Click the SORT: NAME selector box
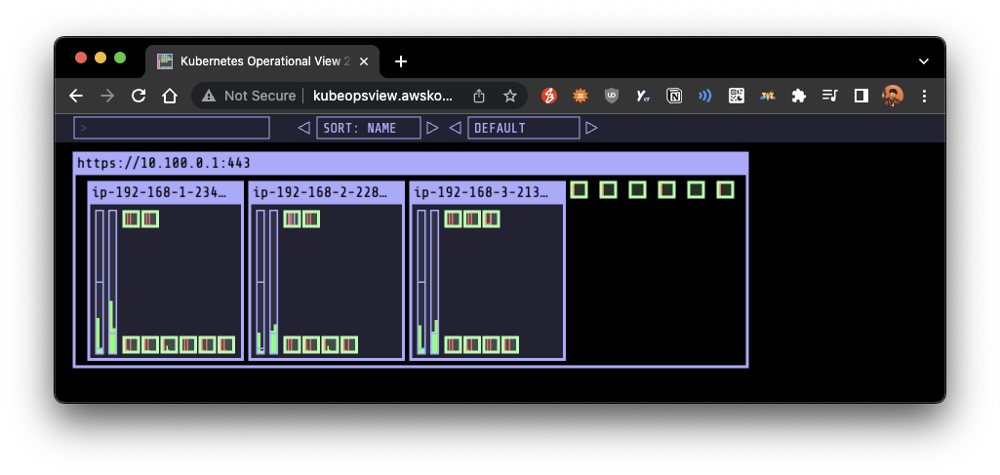This screenshot has height=475, width=1000. coord(369,128)
